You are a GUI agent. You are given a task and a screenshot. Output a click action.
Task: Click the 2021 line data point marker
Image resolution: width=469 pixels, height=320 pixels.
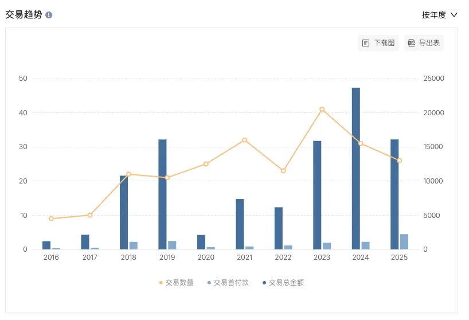coord(244,140)
